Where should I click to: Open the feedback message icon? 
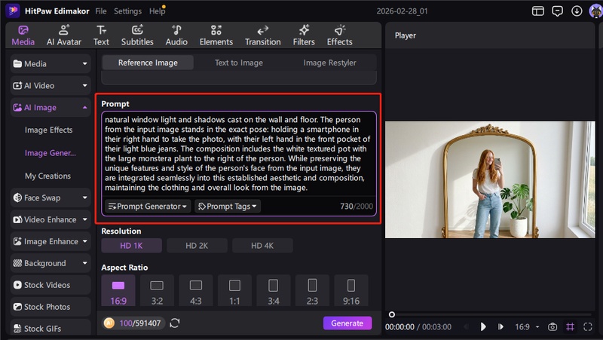(557, 11)
